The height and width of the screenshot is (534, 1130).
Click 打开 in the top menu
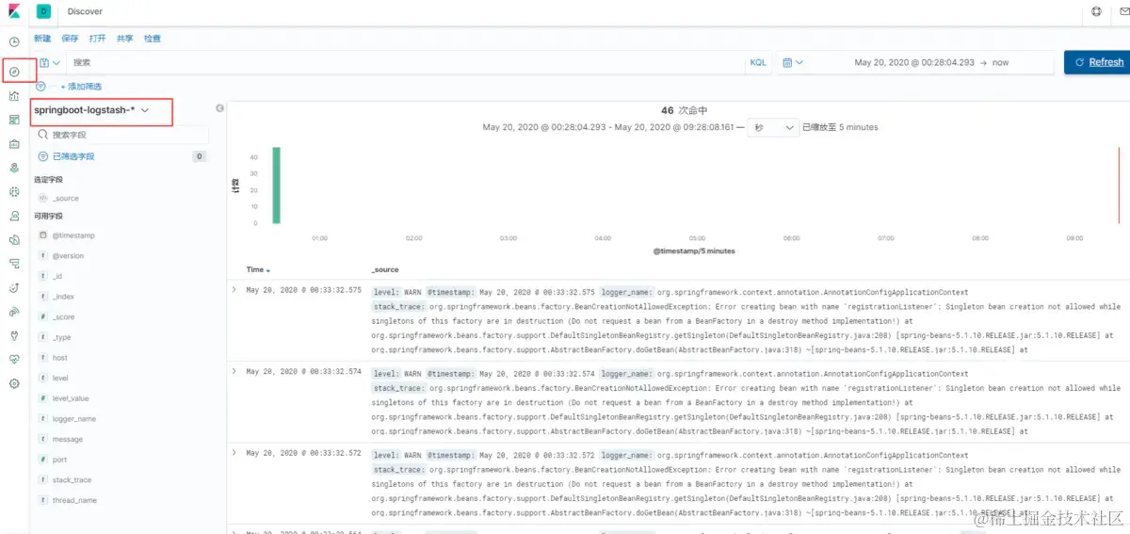tap(97, 39)
